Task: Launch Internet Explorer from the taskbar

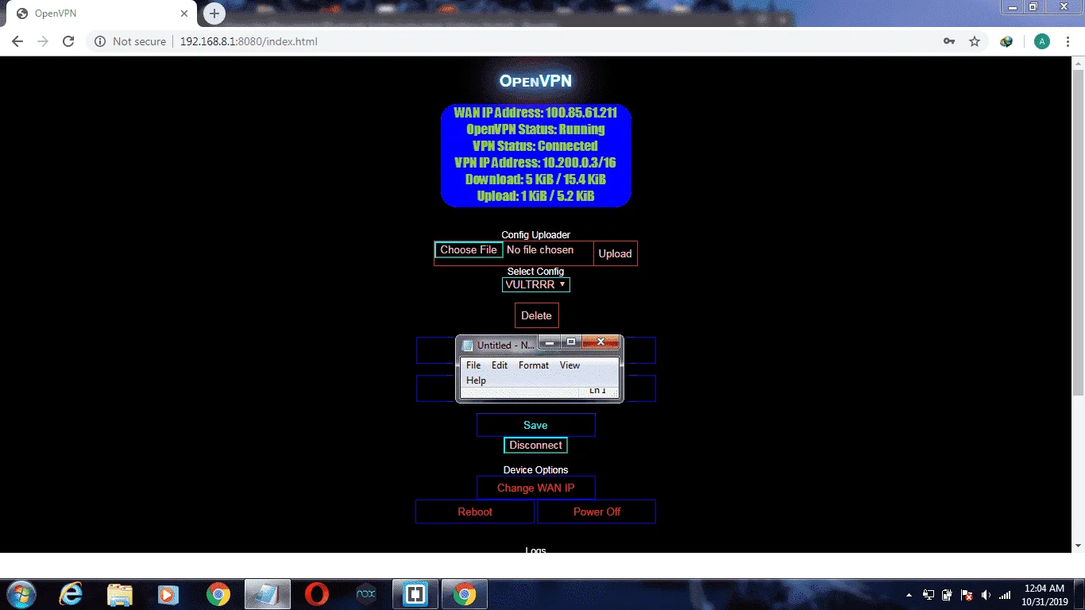Action: pyautogui.click(x=71, y=594)
